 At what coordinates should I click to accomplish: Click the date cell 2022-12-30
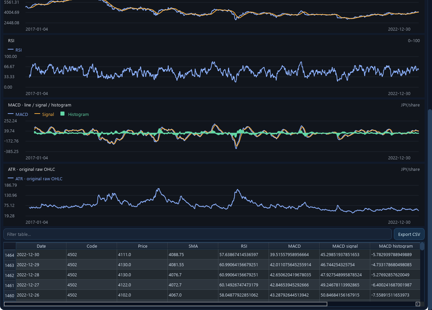click(x=41, y=254)
